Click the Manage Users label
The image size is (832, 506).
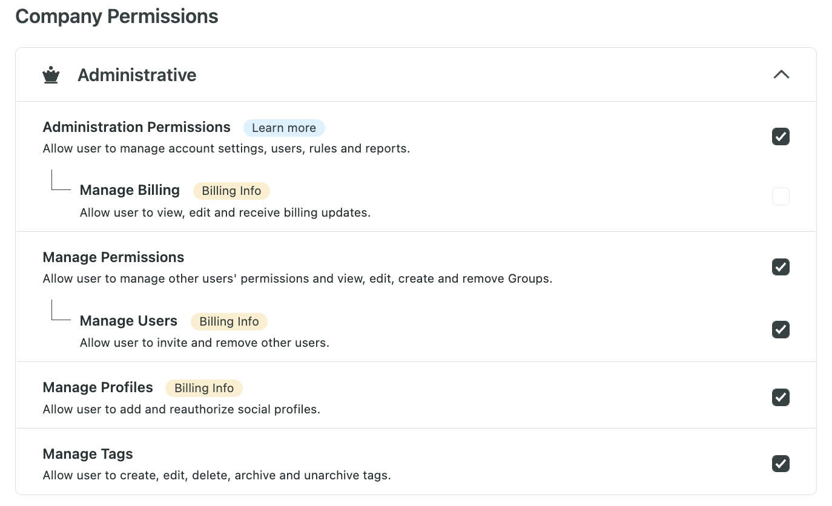click(x=128, y=321)
